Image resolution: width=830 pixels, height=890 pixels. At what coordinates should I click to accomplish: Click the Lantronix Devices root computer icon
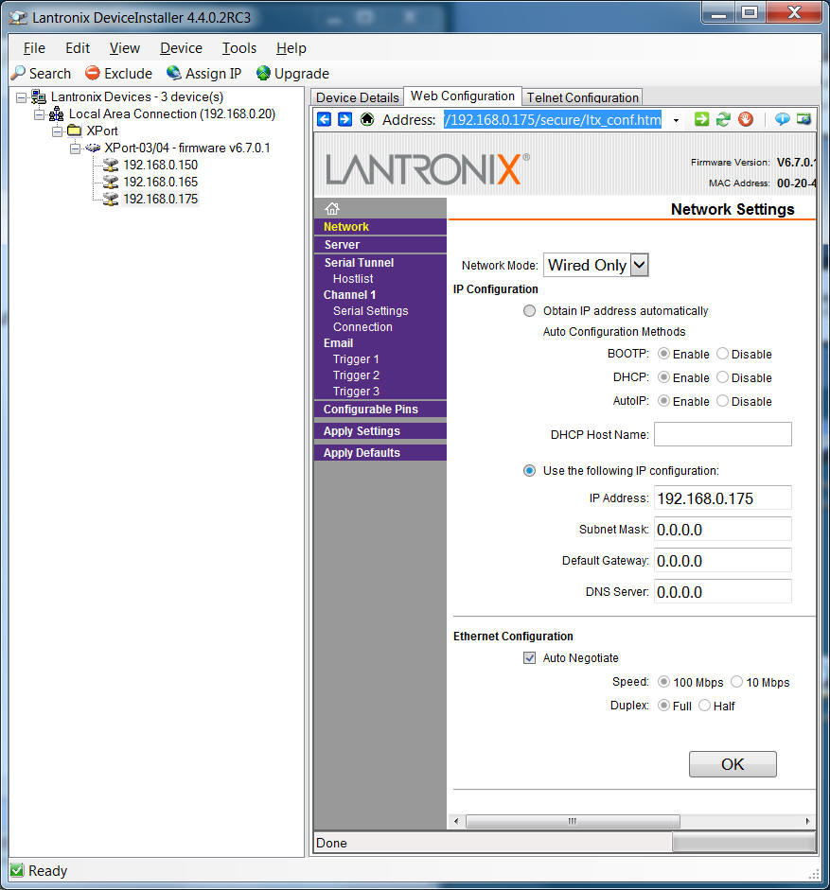39,96
